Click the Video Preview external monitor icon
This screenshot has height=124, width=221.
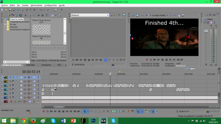coord(137,15)
